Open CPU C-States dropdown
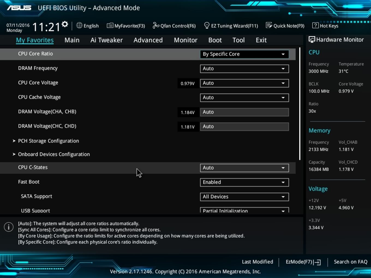 244,168
